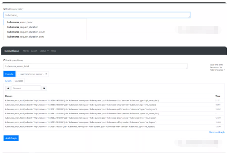Enable query history in the upper panel
Screen dimensions: 241x156
(x=4, y=9)
